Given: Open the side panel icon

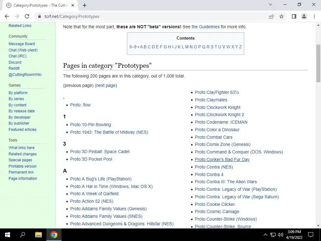Looking at the screenshot, I should click(294, 16).
